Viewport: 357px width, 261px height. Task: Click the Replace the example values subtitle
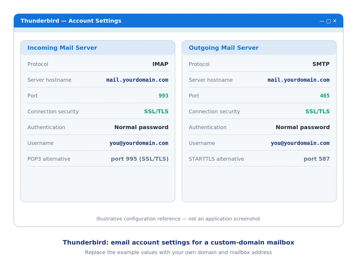click(178, 253)
